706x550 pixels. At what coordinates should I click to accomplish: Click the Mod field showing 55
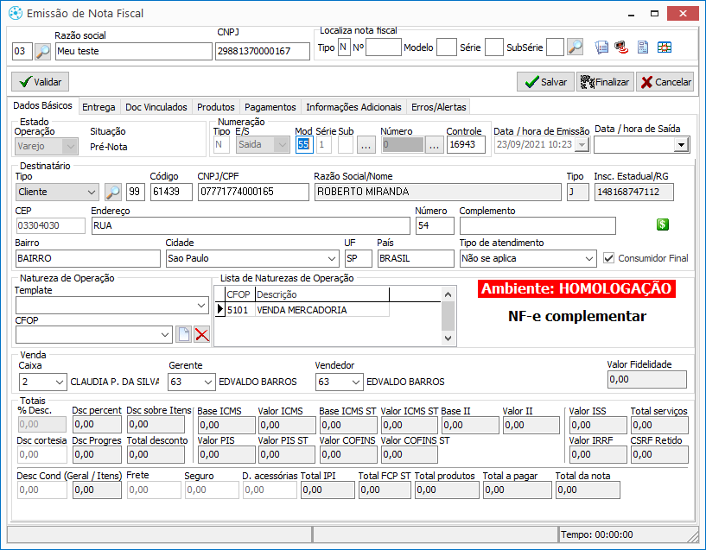[304, 144]
